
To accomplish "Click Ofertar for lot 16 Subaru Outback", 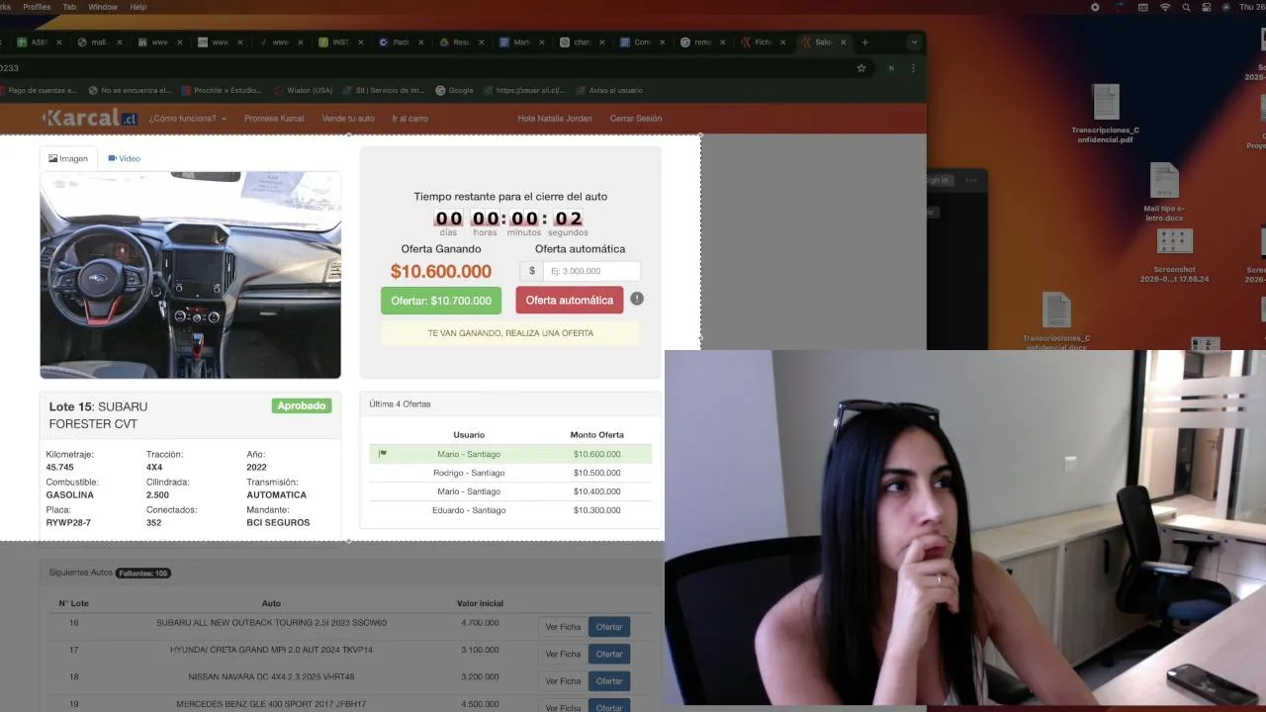I will [609, 627].
